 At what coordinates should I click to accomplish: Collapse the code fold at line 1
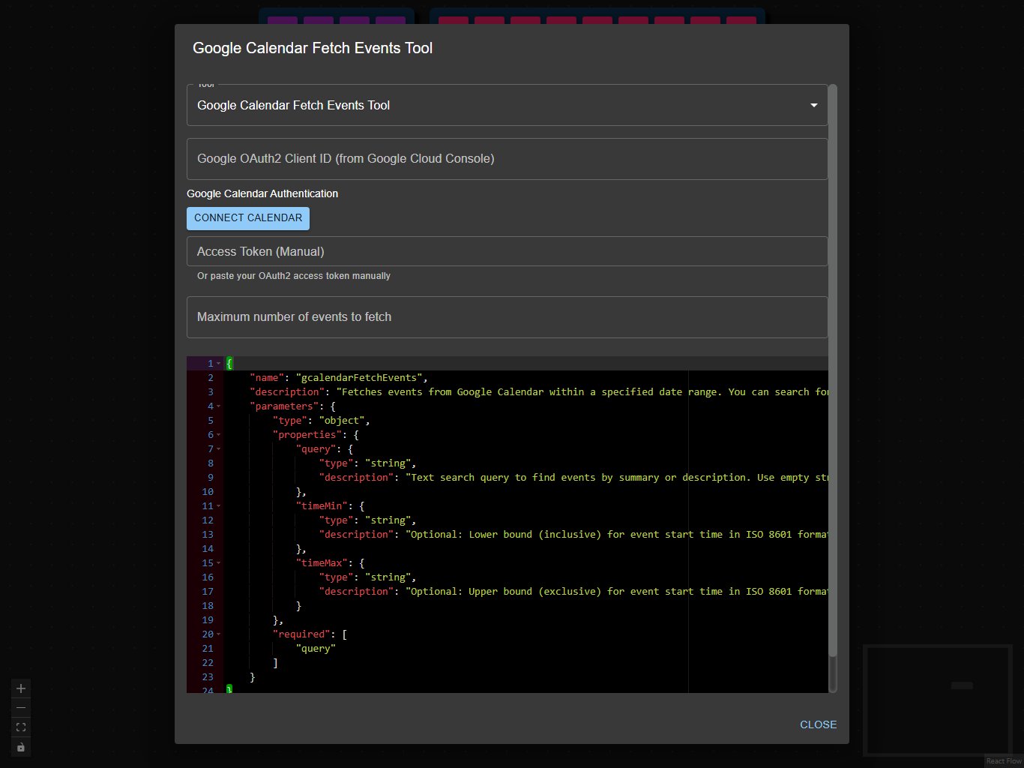coord(219,364)
